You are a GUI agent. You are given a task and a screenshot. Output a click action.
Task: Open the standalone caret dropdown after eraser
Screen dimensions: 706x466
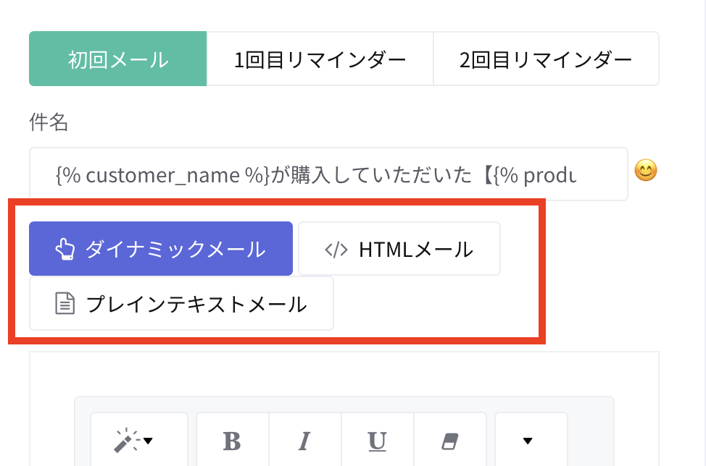[528, 441]
